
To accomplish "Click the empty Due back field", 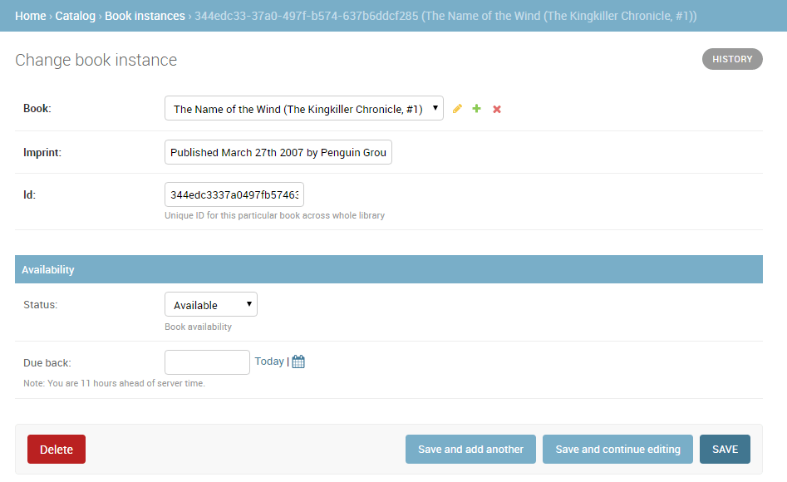I will 207,361.
